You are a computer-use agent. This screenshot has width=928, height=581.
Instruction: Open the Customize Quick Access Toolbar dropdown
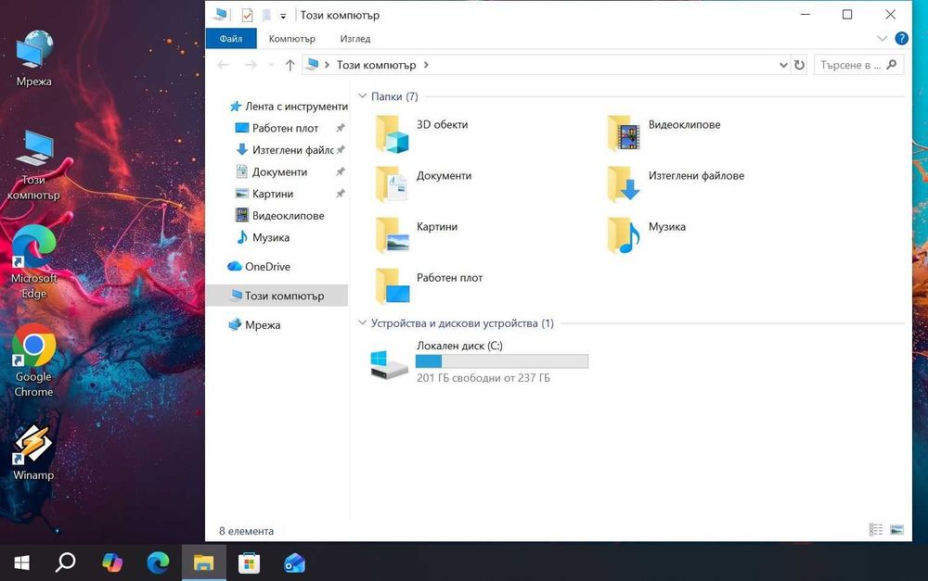point(283,16)
